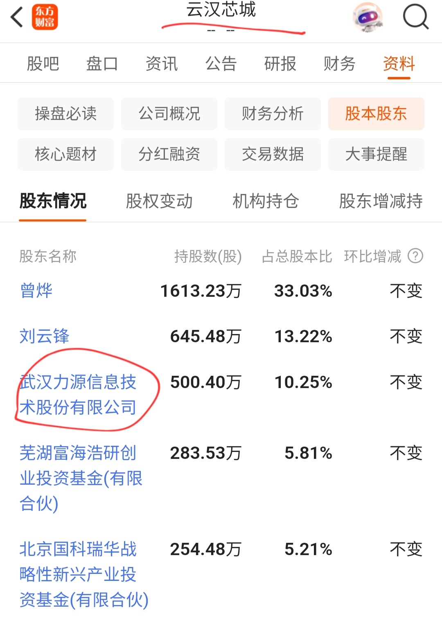The image size is (442, 619).
Task: Switch to the 股吧 tab
Action: coord(43,64)
